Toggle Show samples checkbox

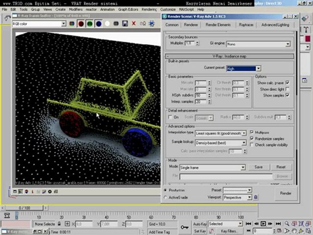287,95
